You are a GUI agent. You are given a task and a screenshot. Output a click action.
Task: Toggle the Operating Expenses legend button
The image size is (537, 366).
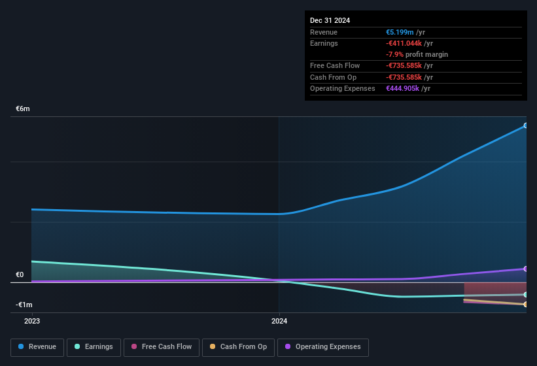pyautogui.click(x=322, y=348)
